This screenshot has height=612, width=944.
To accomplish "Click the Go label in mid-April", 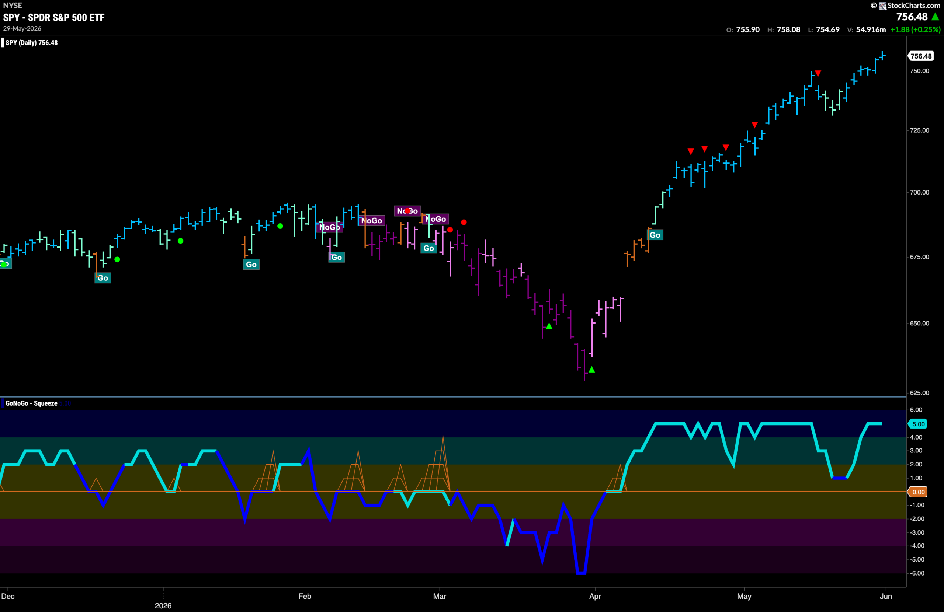I will (x=655, y=235).
